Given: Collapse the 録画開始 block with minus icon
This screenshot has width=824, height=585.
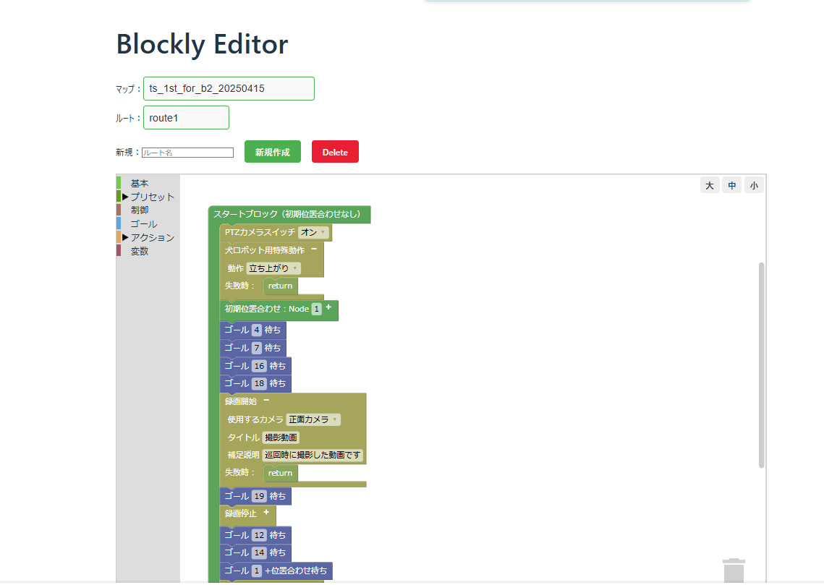Looking at the screenshot, I should [266, 401].
